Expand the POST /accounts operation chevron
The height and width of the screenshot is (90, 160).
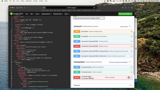point(131,36)
